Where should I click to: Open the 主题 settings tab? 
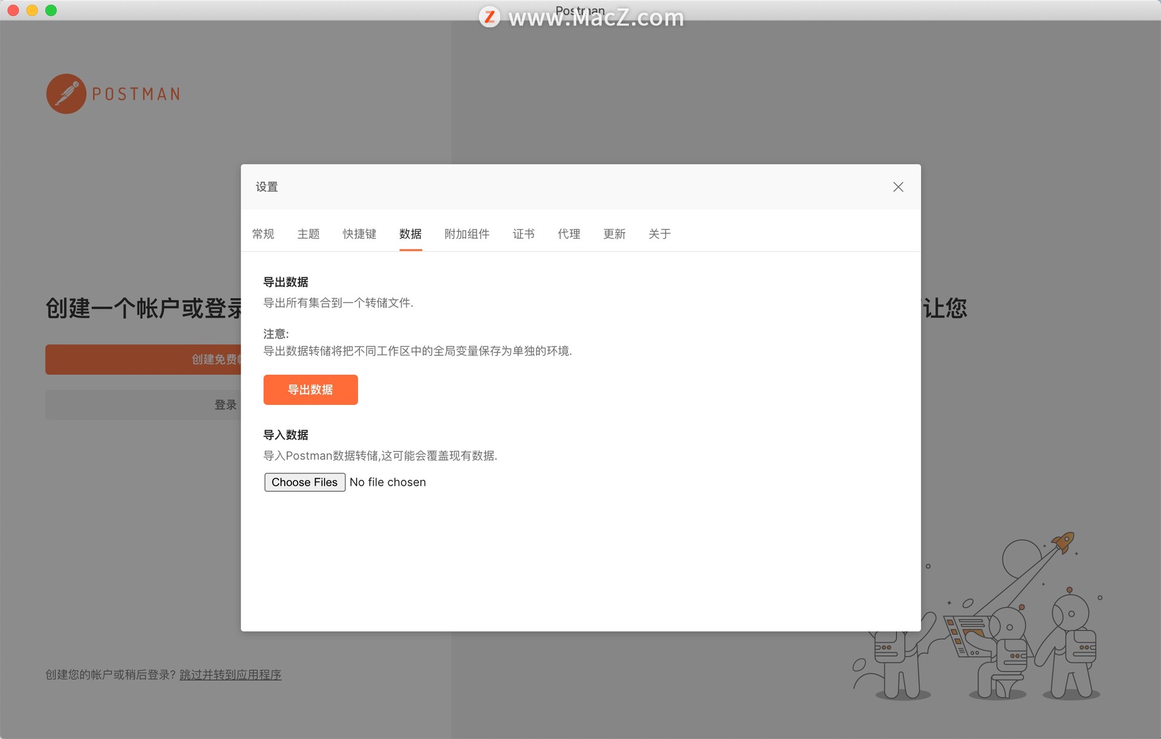click(x=308, y=234)
